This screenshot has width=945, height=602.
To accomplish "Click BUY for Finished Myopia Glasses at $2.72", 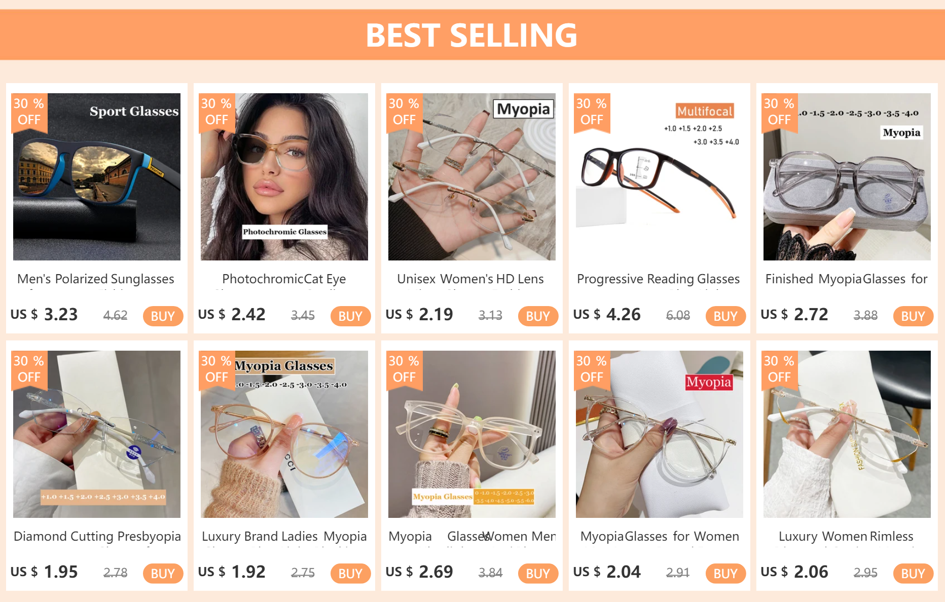I will 913,316.
